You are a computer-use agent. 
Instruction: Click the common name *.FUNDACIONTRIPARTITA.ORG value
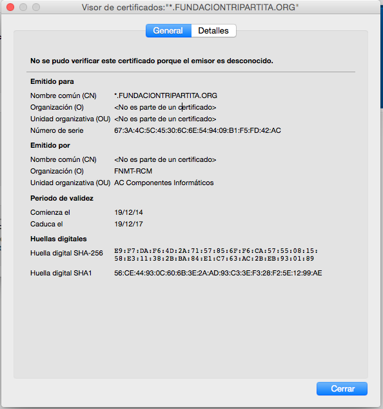[x=166, y=95]
